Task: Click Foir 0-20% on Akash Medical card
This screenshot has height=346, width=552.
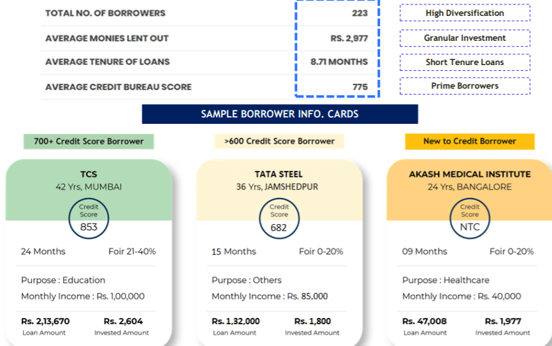Action: click(x=511, y=252)
